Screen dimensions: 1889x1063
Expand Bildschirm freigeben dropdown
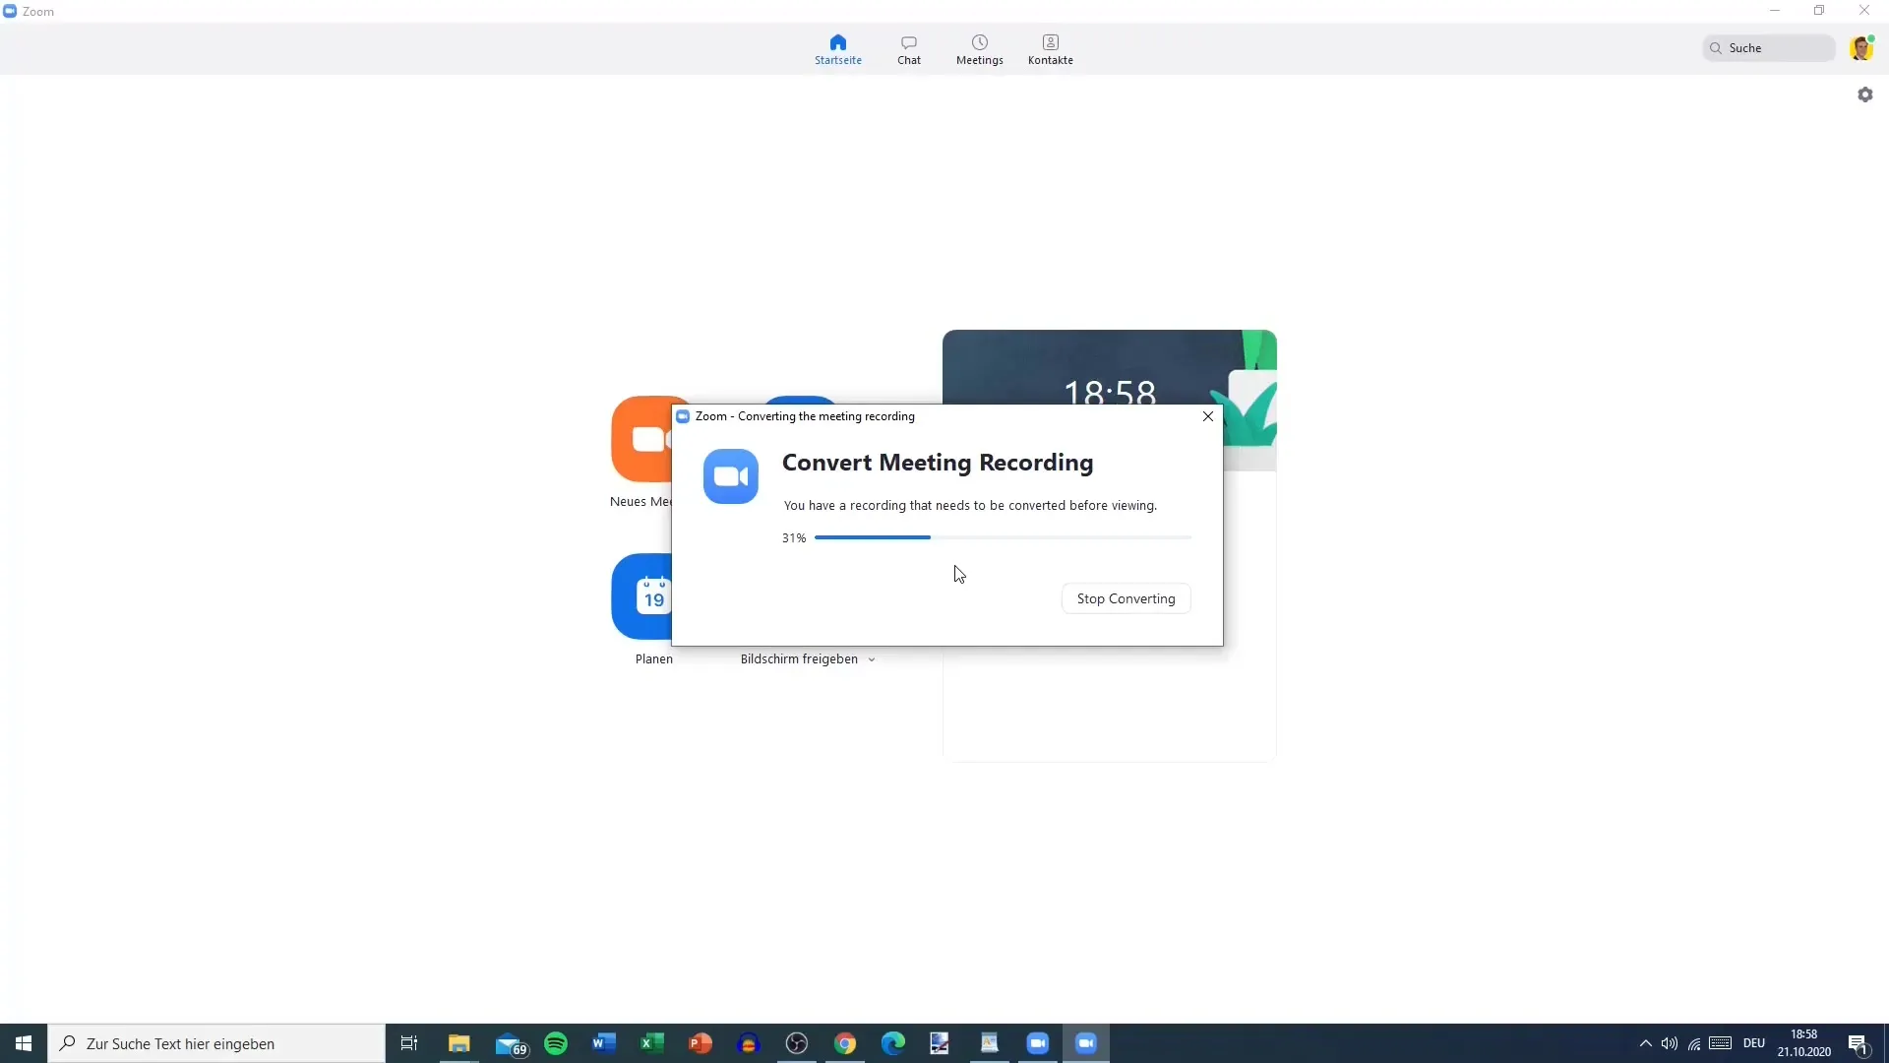point(872,659)
